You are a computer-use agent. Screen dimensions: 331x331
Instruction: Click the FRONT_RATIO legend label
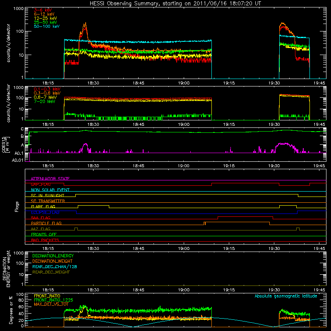47,296
